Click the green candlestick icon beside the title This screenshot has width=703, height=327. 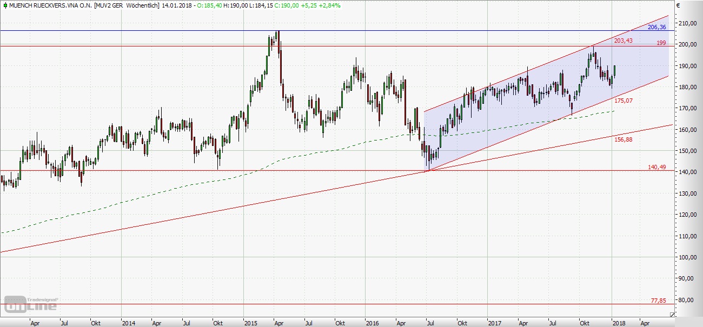pyautogui.click(x=5, y=5)
